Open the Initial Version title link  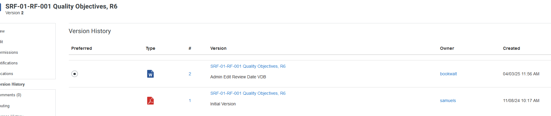(x=248, y=93)
